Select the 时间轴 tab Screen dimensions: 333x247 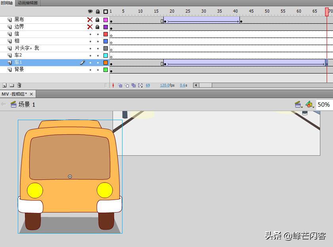(7, 3)
